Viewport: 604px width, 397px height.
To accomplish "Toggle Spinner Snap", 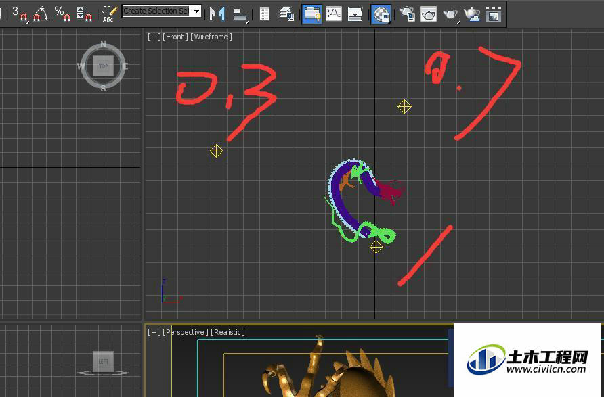I will tap(84, 14).
